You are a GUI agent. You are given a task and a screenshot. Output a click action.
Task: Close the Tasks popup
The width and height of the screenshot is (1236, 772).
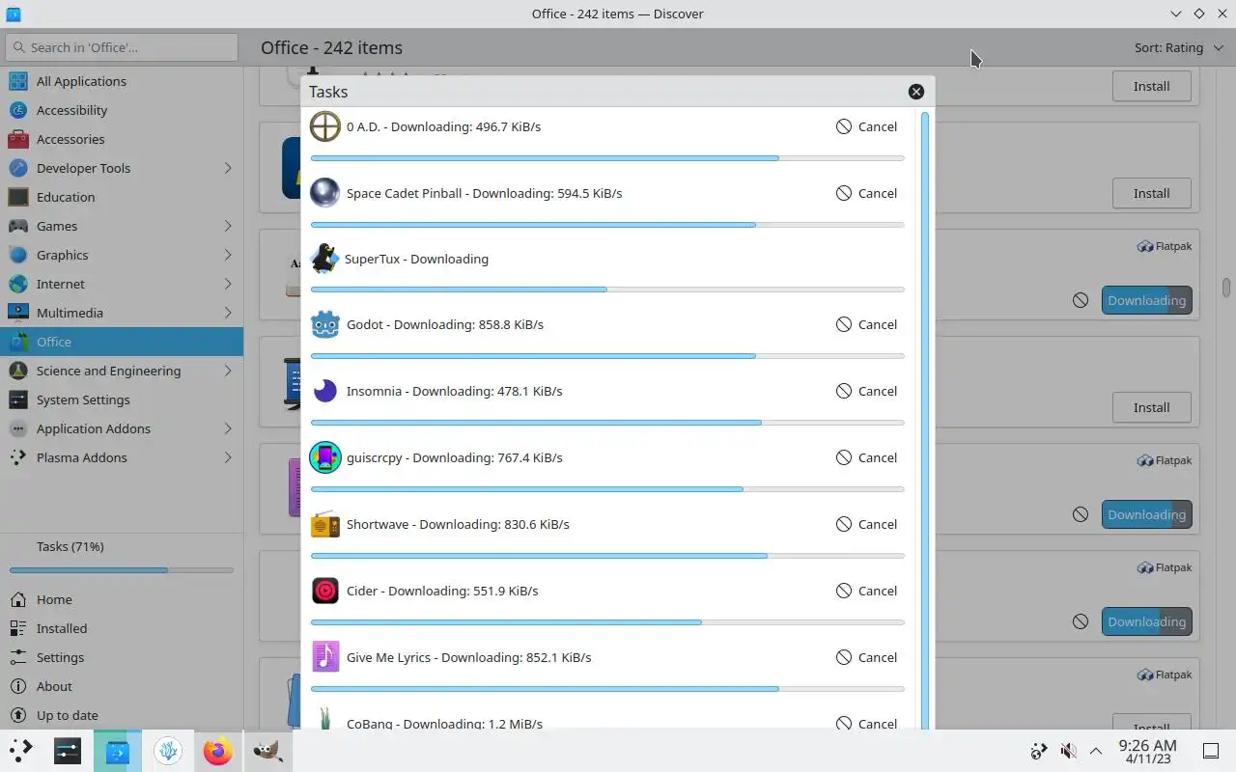coord(916,92)
